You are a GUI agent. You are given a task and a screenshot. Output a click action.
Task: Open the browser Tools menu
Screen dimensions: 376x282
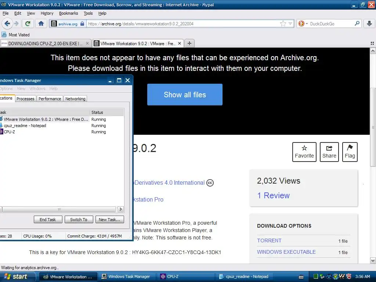[88, 13]
